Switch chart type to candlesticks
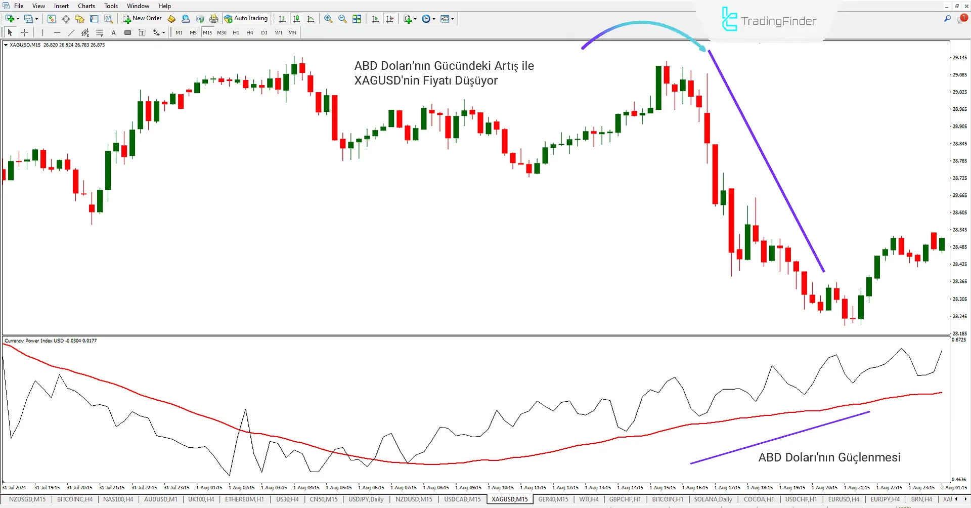This screenshot has width=971, height=508. point(296,19)
